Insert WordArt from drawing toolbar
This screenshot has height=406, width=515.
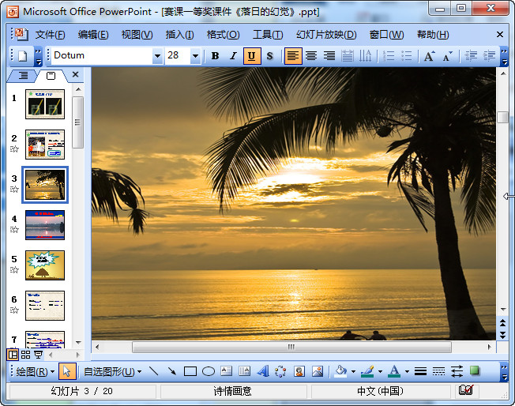263,371
